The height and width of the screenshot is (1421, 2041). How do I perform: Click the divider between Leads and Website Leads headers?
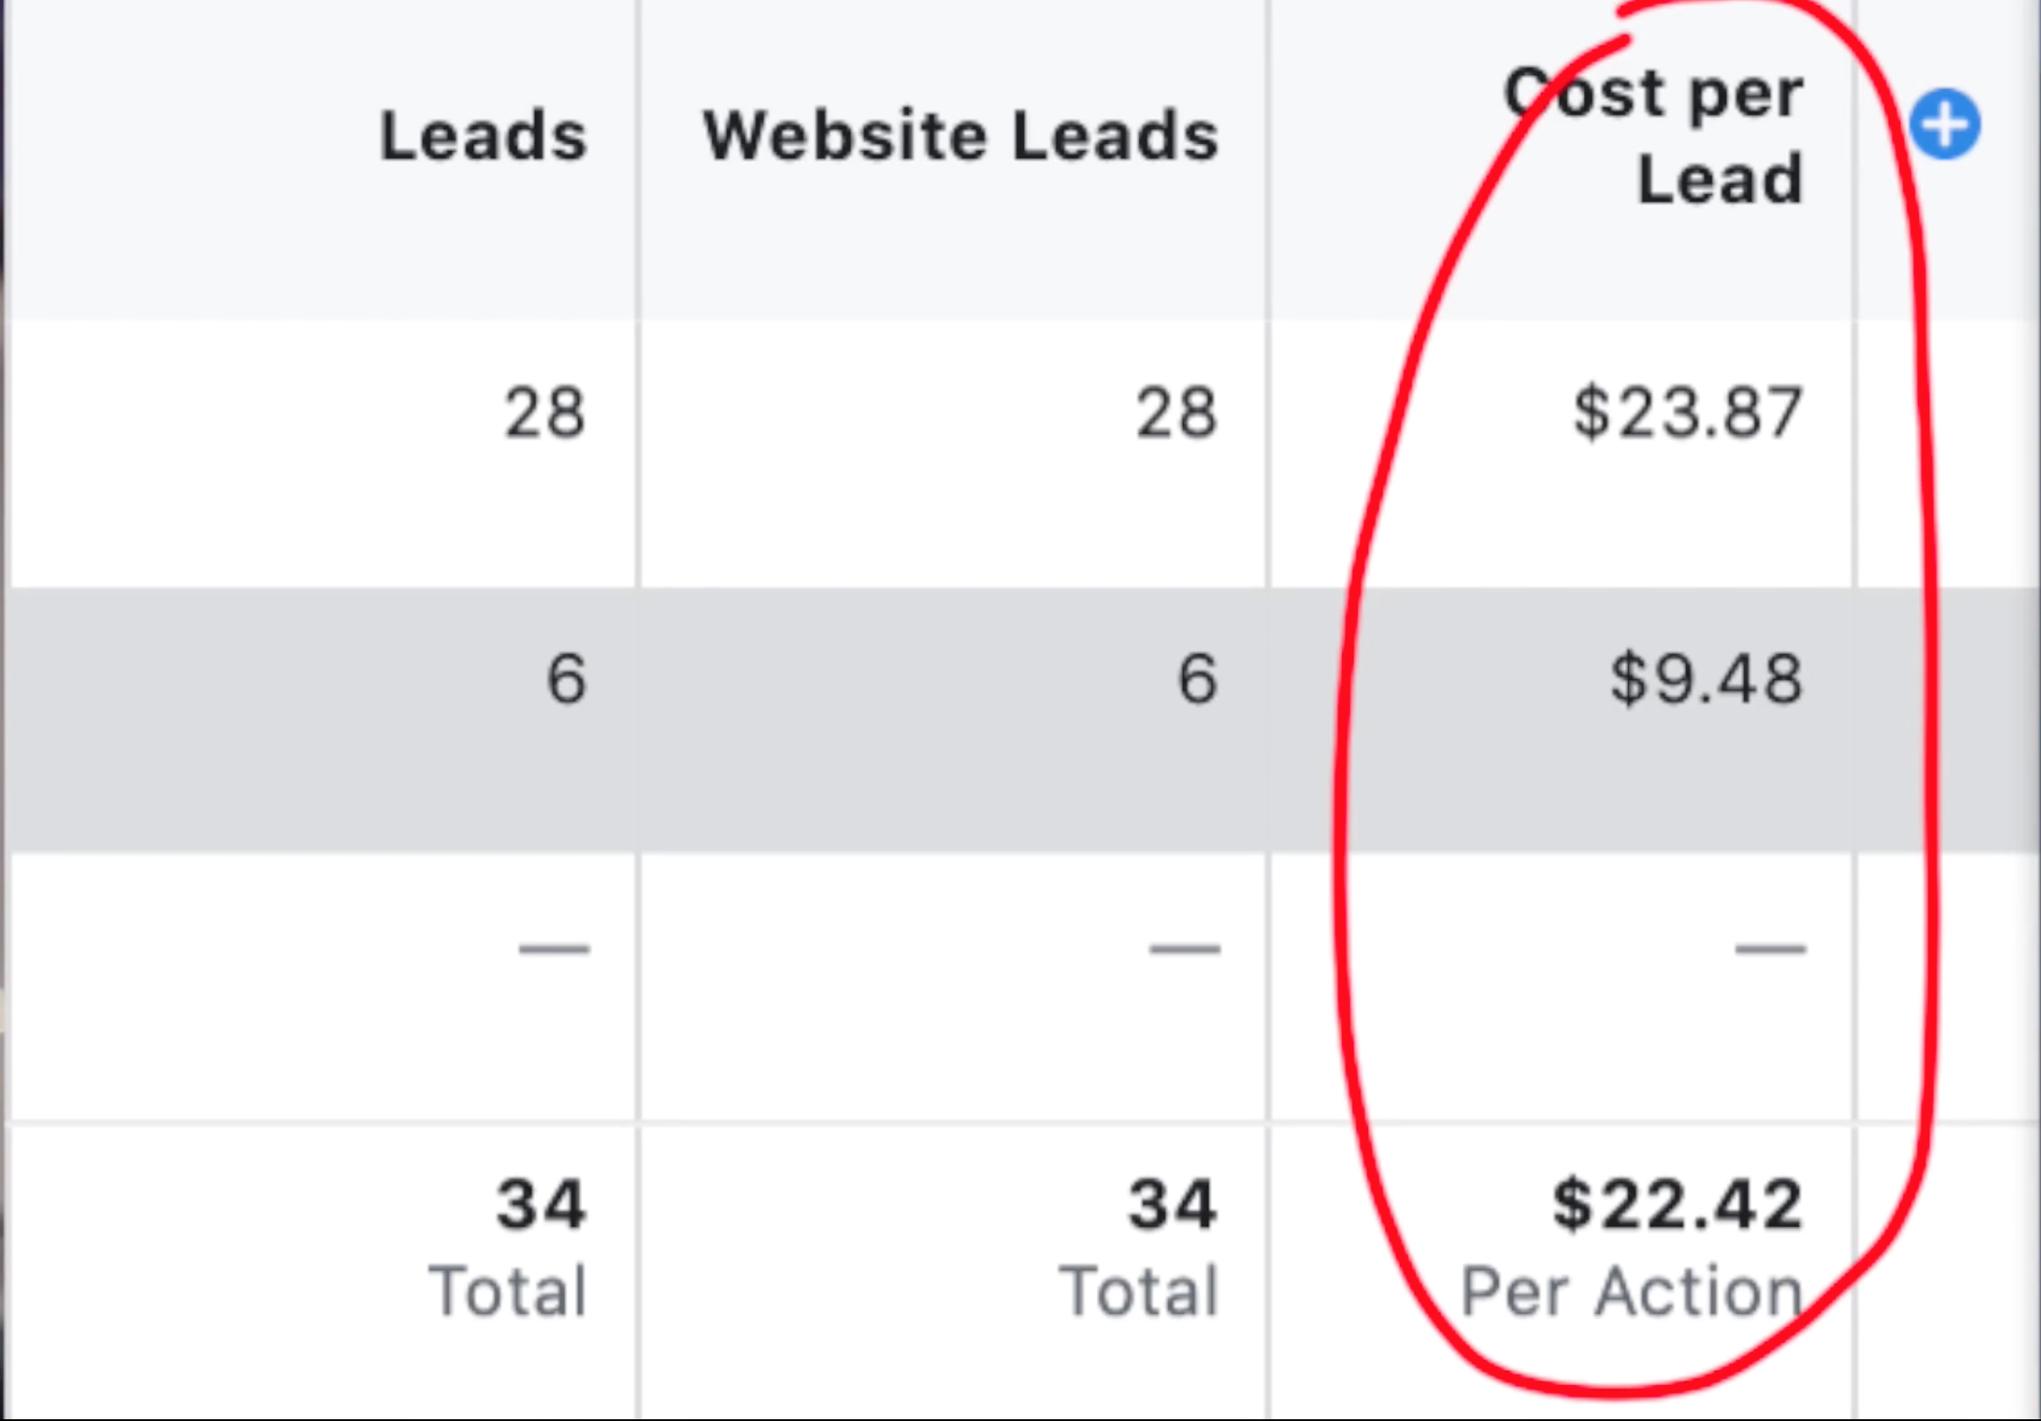638,160
